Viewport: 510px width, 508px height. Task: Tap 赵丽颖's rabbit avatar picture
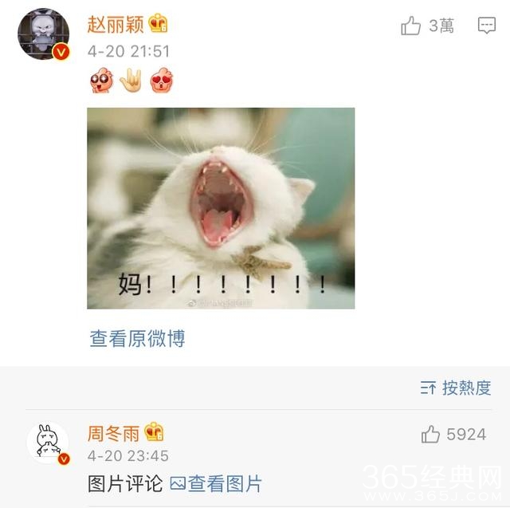tap(43, 34)
